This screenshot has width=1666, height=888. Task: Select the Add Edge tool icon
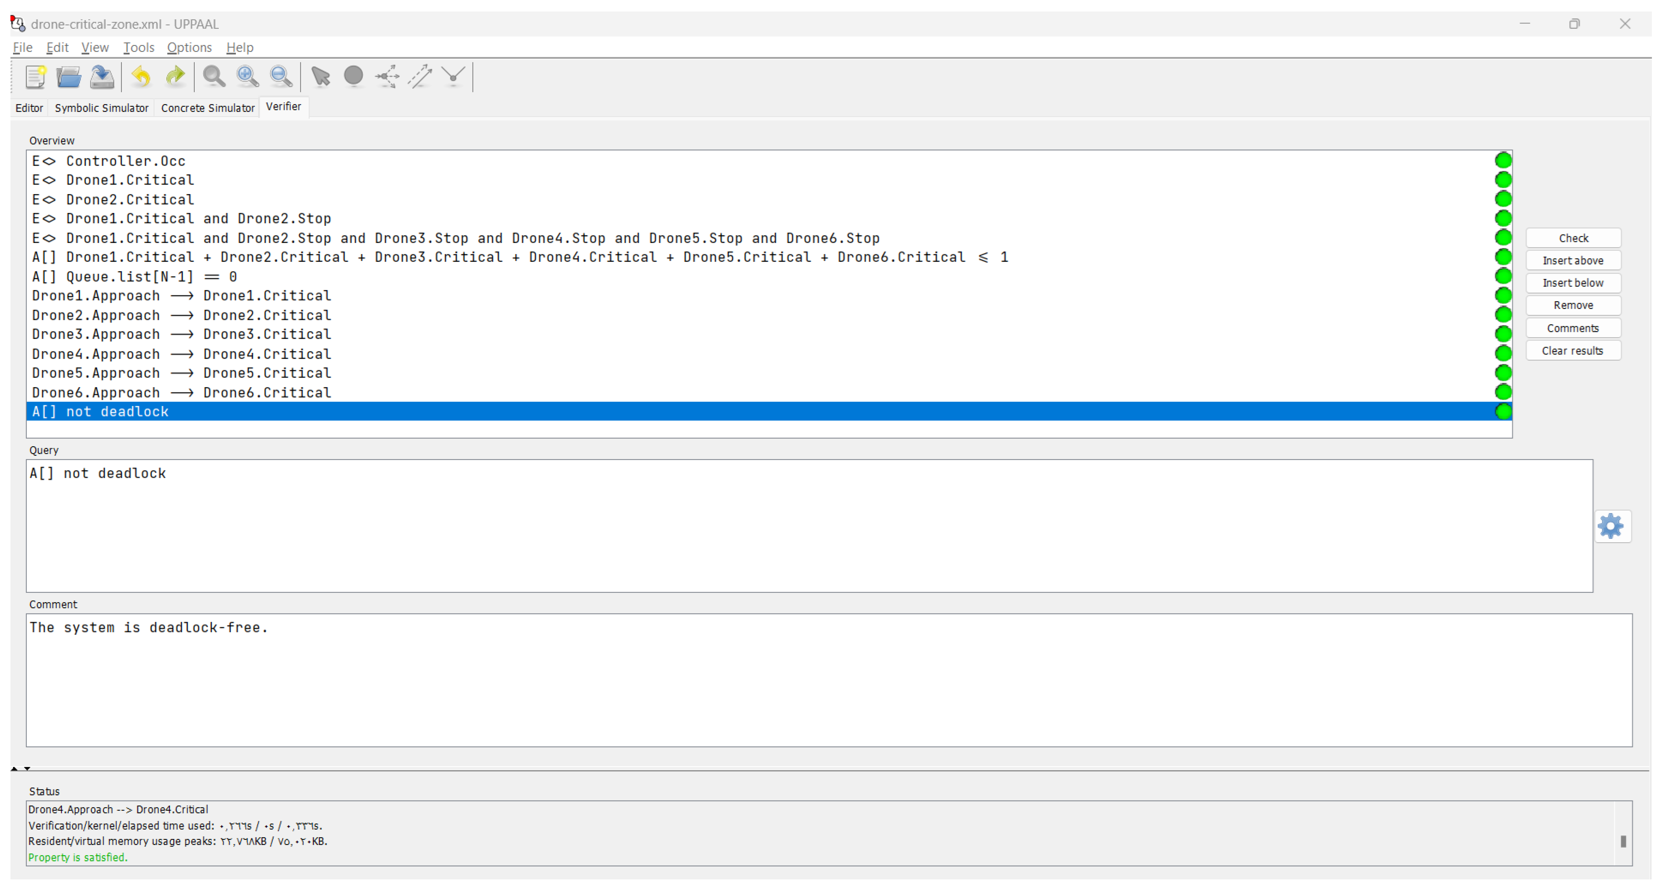tap(420, 76)
